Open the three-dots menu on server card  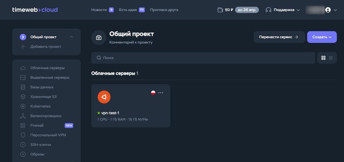(161, 93)
